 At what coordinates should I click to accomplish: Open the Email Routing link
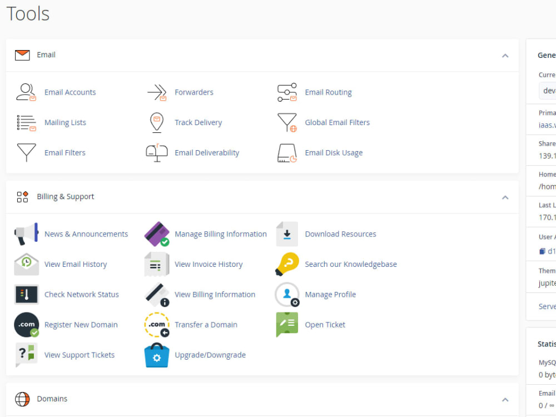click(x=329, y=92)
